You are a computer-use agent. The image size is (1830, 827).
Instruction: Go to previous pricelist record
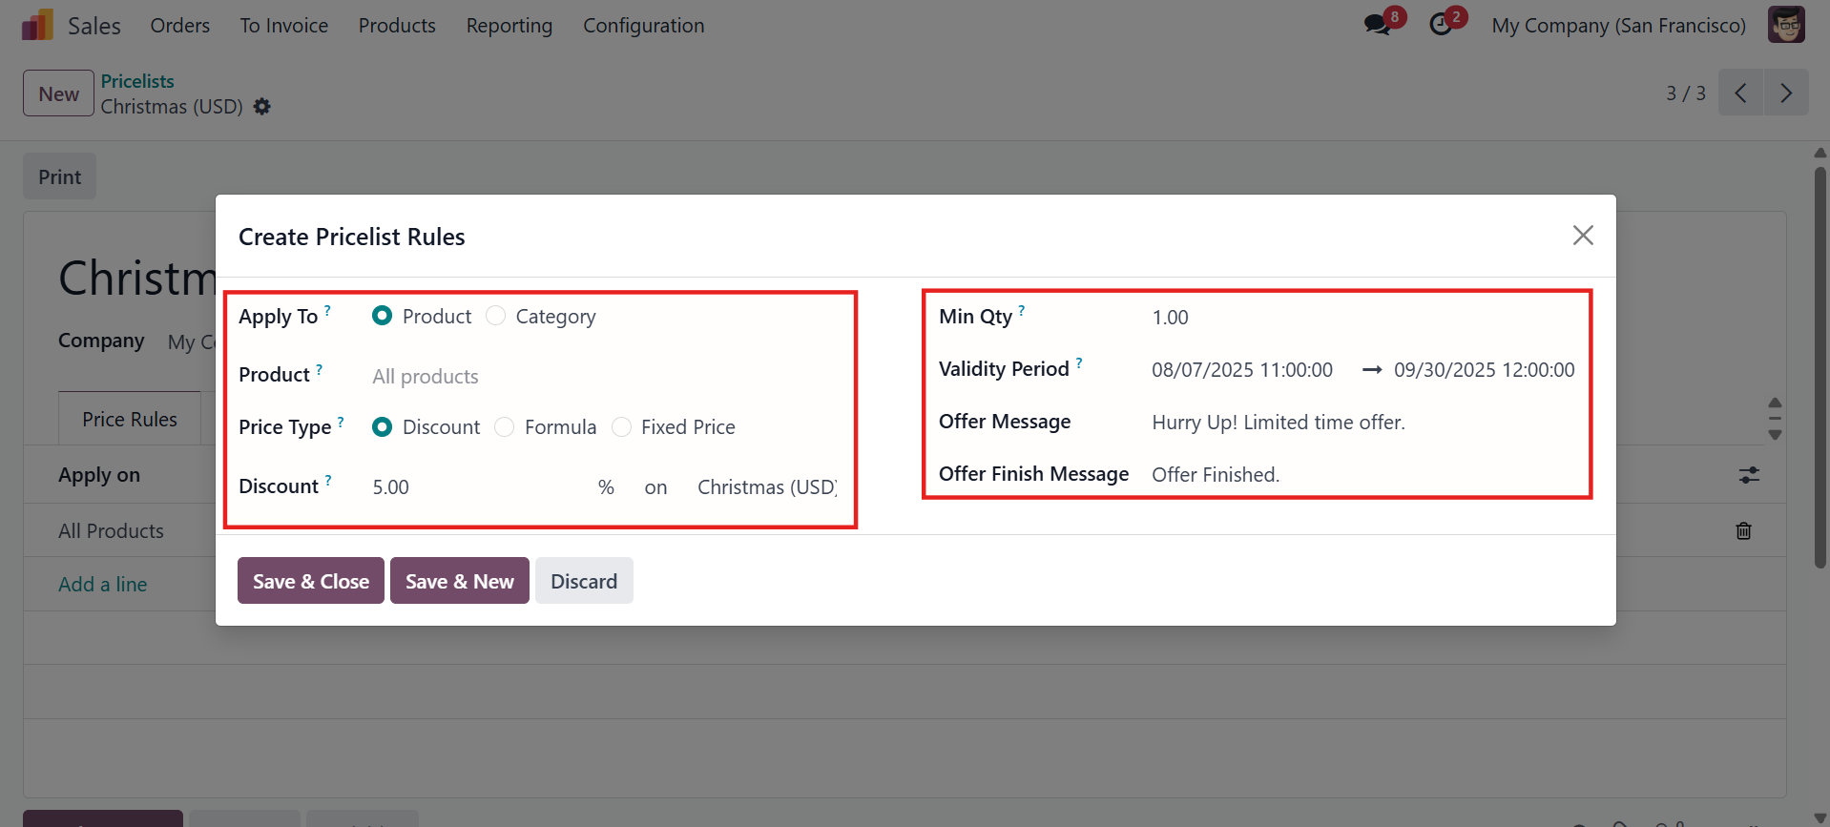[1740, 93]
